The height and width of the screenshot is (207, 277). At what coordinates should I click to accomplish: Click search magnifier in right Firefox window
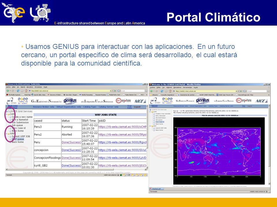[268, 91]
